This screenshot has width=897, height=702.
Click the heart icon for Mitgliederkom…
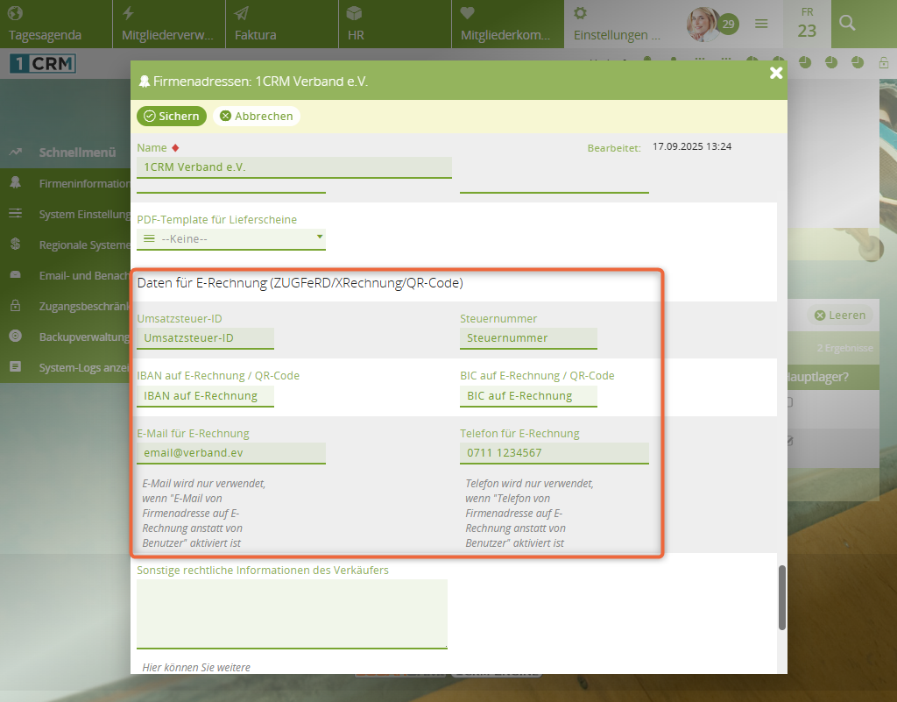(x=467, y=13)
